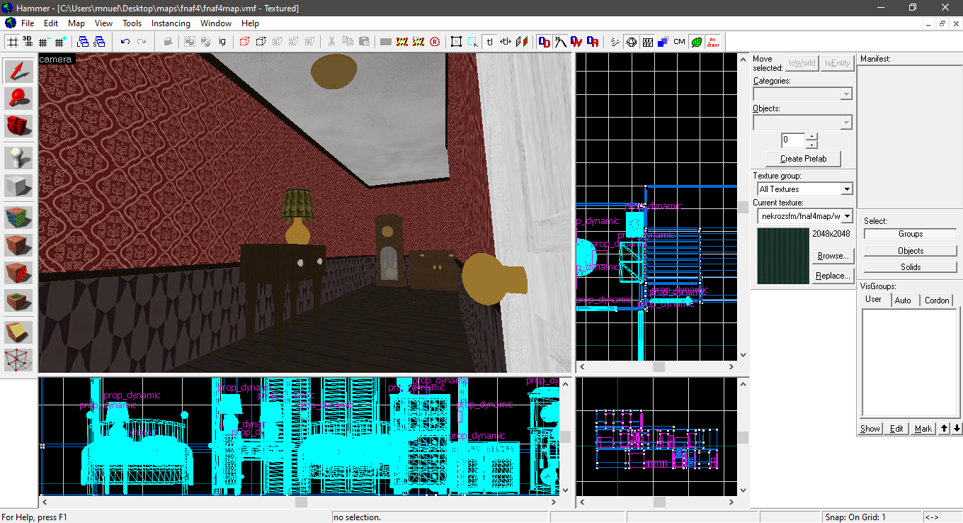Click the VisGroups Mark button
The width and height of the screenshot is (963, 523).
923,429
